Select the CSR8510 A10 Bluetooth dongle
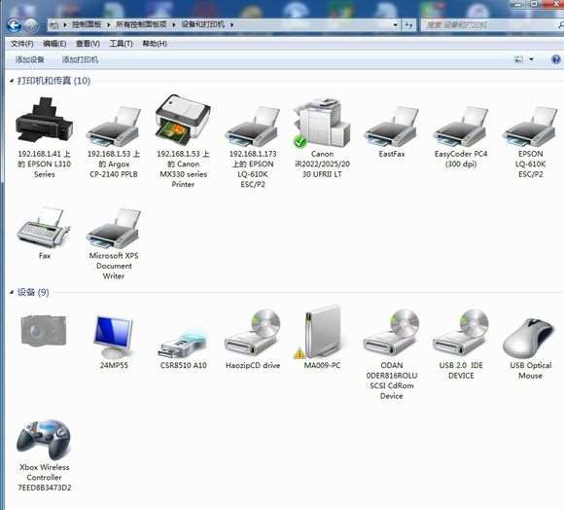Screen dimensions: 564x510 tap(183, 347)
